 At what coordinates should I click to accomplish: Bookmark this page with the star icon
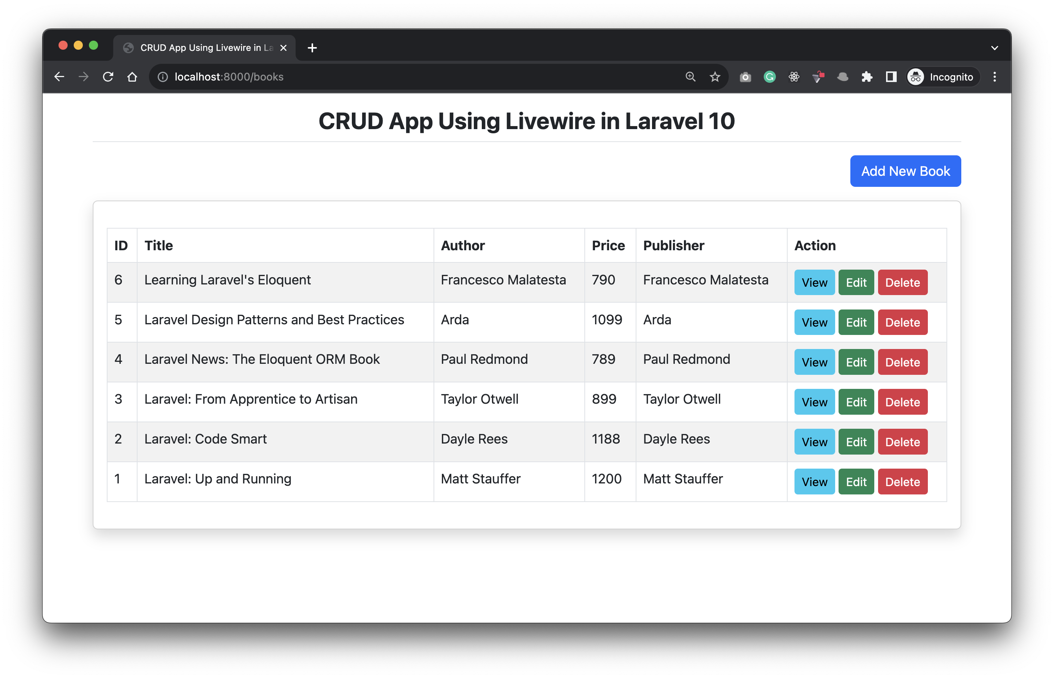pyautogui.click(x=715, y=77)
